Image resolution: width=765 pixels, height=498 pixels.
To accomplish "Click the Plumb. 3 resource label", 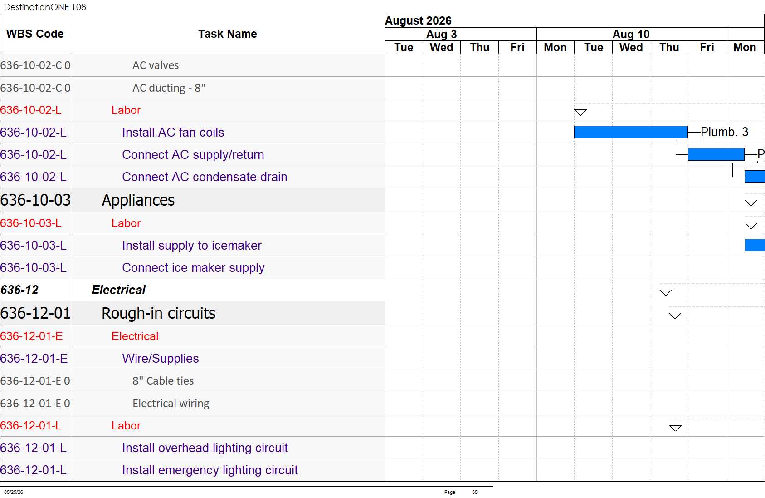I will click(724, 132).
